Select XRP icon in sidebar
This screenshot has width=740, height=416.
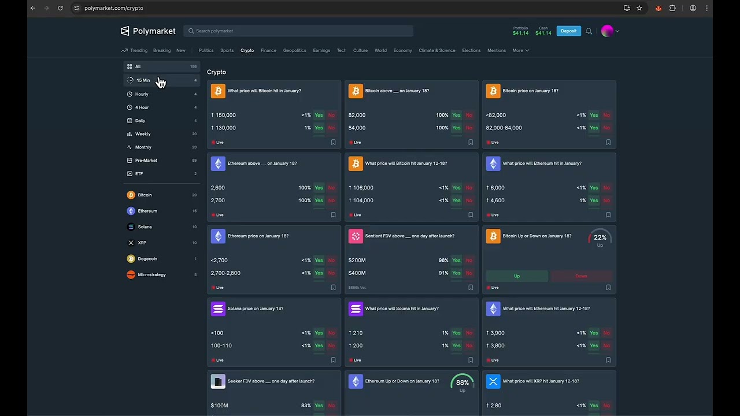coord(131,243)
